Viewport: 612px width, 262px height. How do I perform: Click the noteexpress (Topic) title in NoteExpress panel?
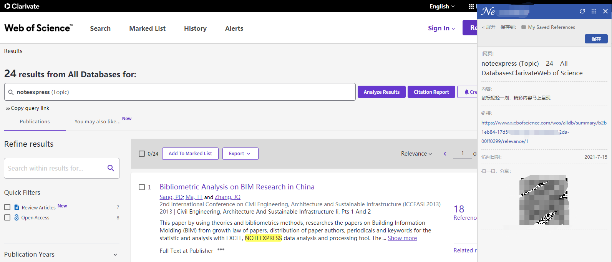(x=532, y=68)
